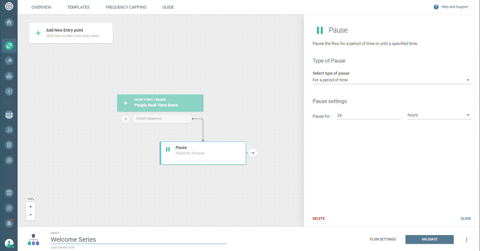
Task: Open the notifications bell icon
Action: (x=9, y=223)
